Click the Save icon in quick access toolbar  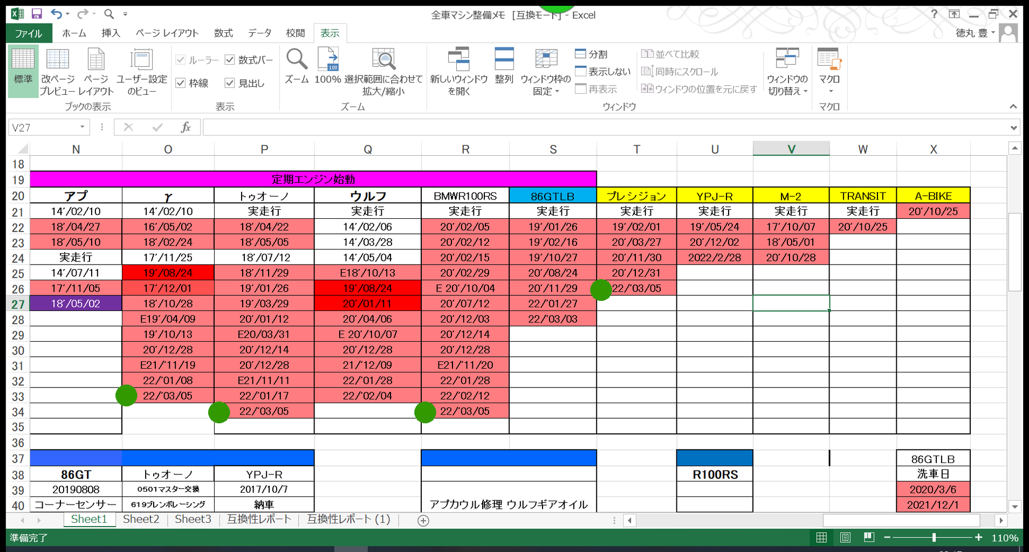click(37, 14)
